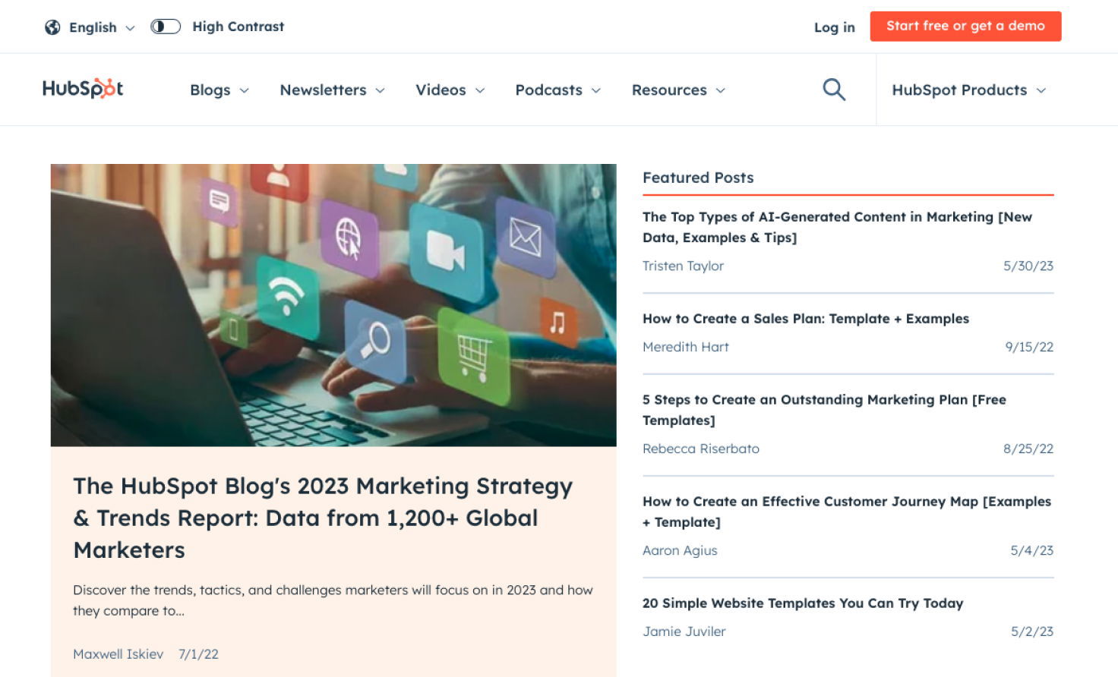The width and height of the screenshot is (1118, 677).
Task: Select the globe language icon
Action: pyautogui.click(x=51, y=26)
